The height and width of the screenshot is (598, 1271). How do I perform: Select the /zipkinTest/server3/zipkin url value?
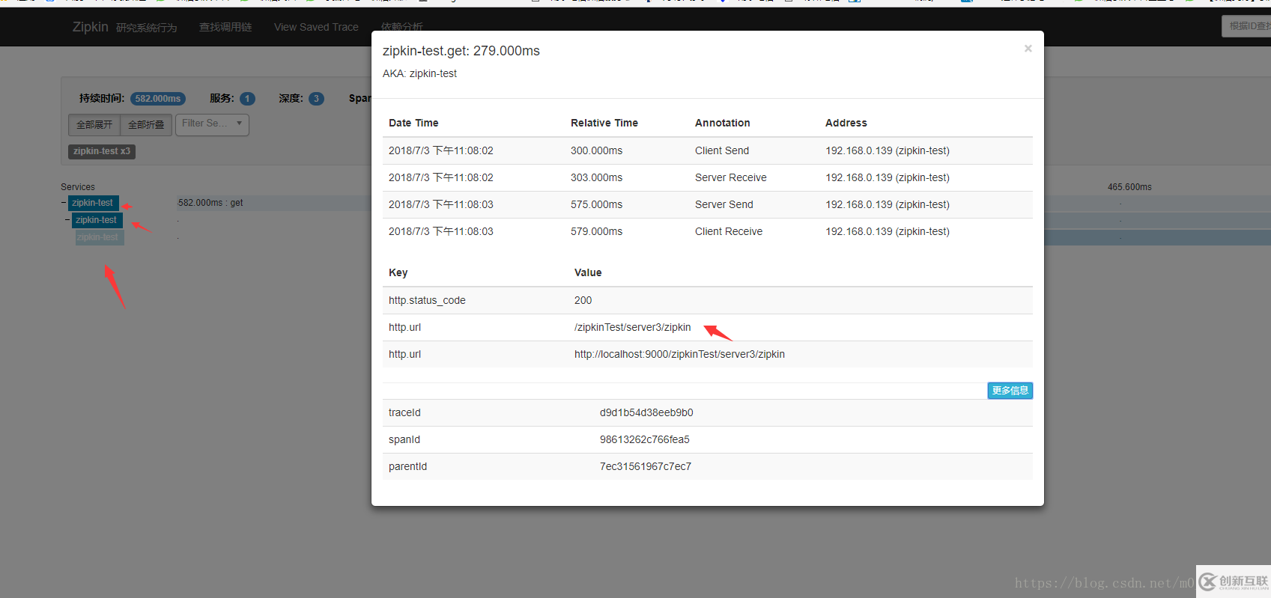[633, 327]
